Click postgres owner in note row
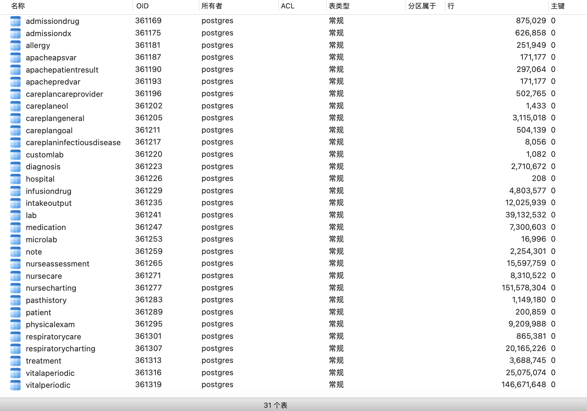The image size is (587, 411). click(x=217, y=251)
